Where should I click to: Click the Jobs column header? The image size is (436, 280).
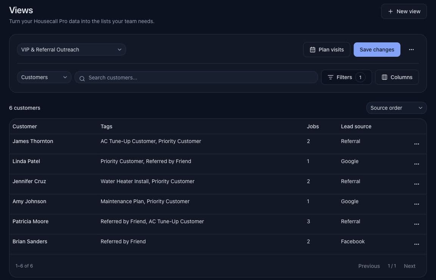tap(313, 126)
